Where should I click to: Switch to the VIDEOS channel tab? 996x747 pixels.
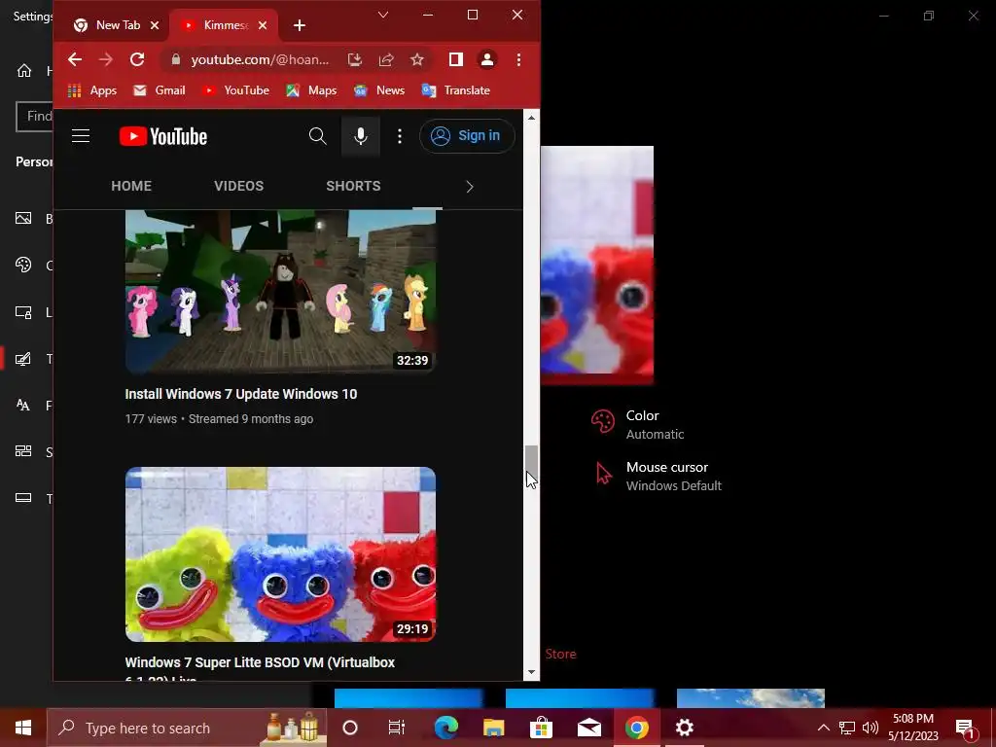tap(239, 186)
